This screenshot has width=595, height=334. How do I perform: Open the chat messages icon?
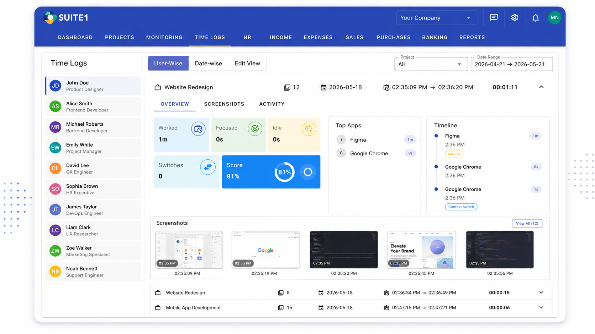[x=494, y=17]
